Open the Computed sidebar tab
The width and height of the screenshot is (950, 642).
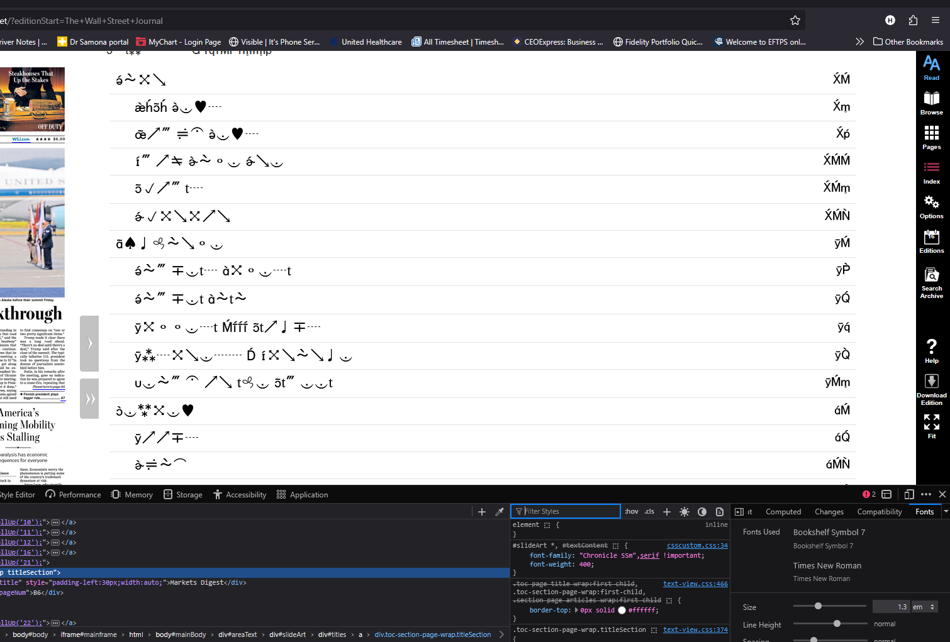point(783,512)
